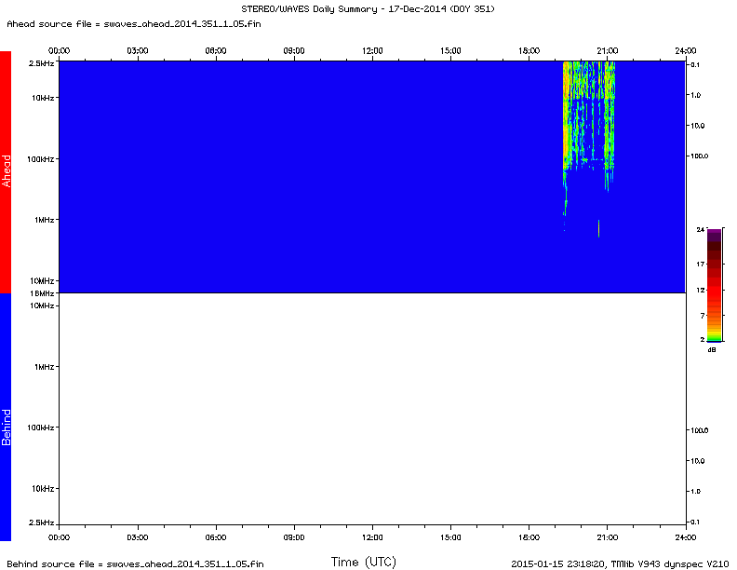The width and height of the screenshot is (737, 570).
Task: Click the 06:00 label on upper time axis
Action: tap(216, 51)
